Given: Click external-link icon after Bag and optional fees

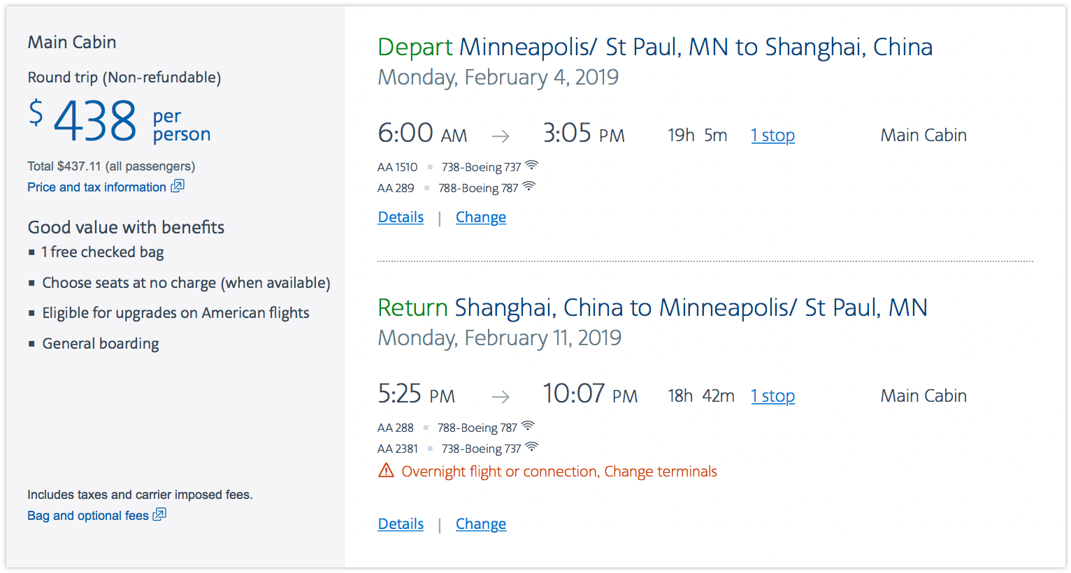Looking at the screenshot, I should pos(159,514).
